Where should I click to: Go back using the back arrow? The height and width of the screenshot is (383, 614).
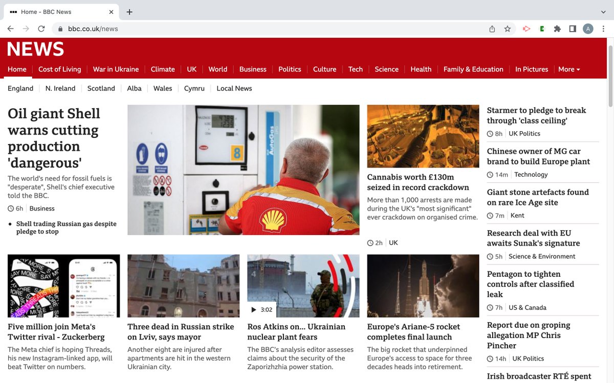10,29
